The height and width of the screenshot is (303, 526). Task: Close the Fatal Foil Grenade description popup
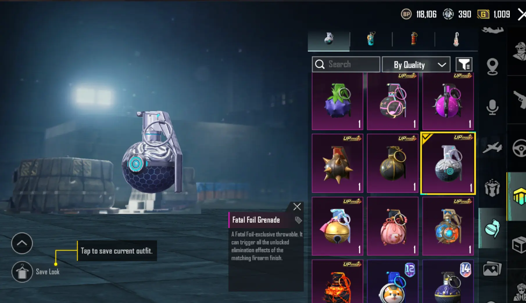click(x=297, y=207)
